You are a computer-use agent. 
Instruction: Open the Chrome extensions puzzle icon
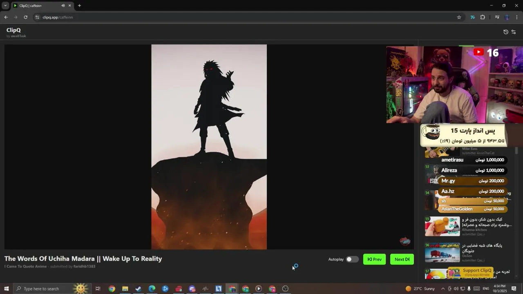point(483,17)
